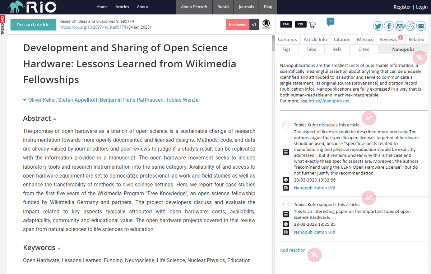This screenshot has height=274, width=431.
Task: Share the article on Mendeley
Action: 400,26
